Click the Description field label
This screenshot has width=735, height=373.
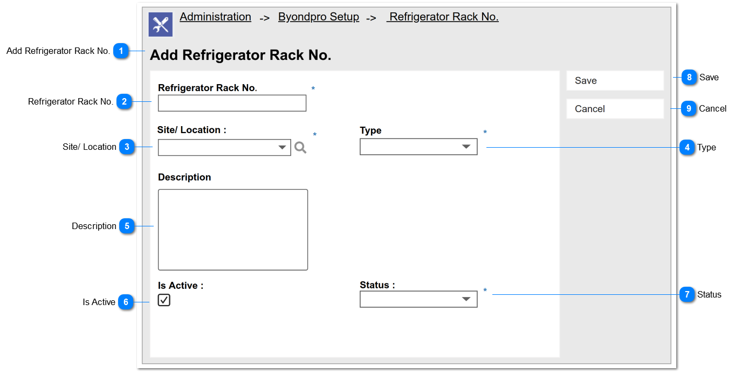[x=184, y=177]
